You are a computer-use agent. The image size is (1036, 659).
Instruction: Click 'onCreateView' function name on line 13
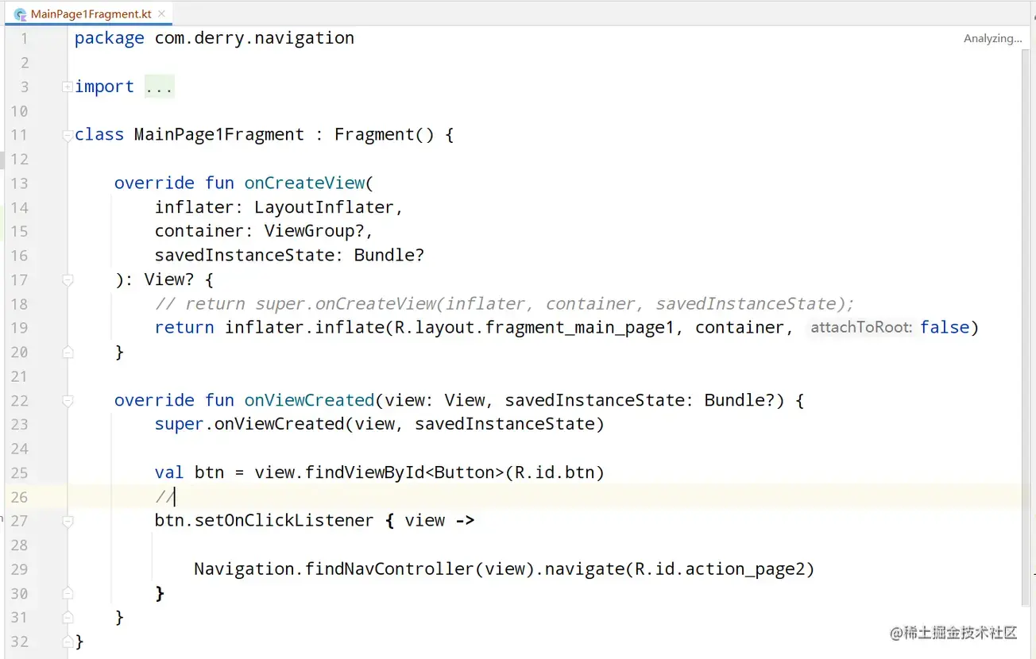click(x=304, y=183)
